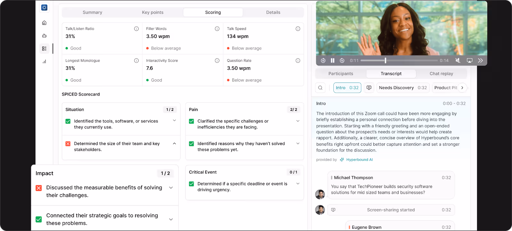Select the Eugene Brown transcript entry
Image resolution: width=512 pixels, height=231 pixels.
click(x=400, y=226)
